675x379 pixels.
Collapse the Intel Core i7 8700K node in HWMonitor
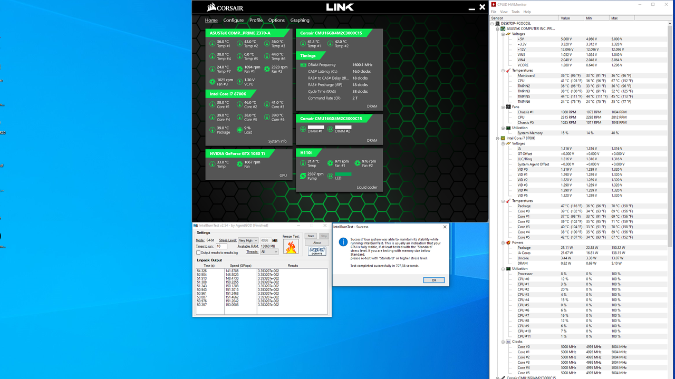click(x=497, y=138)
